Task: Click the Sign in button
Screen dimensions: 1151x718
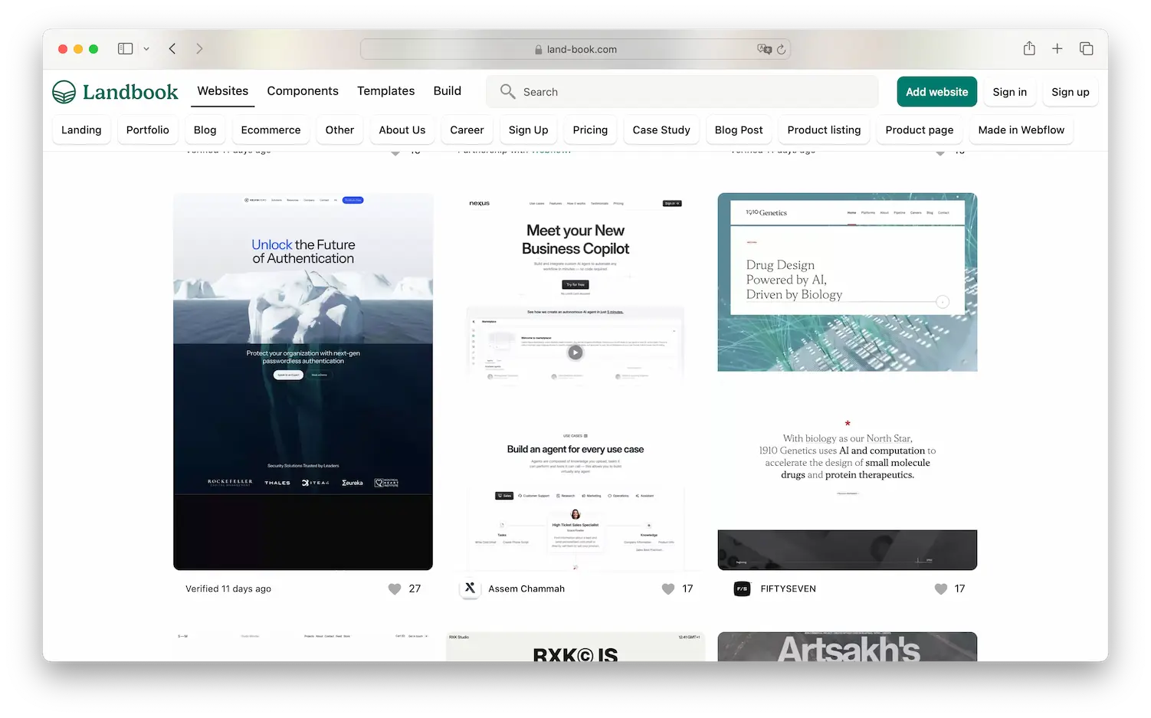Action: click(x=1009, y=92)
